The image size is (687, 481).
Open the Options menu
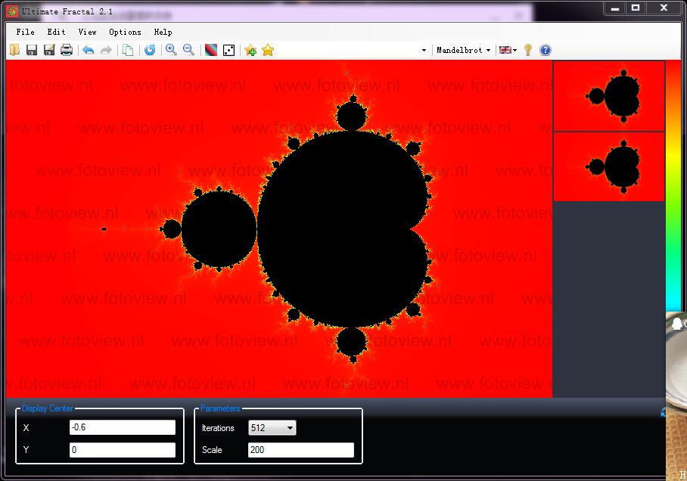pyautogui.click(x=125, y=32)
